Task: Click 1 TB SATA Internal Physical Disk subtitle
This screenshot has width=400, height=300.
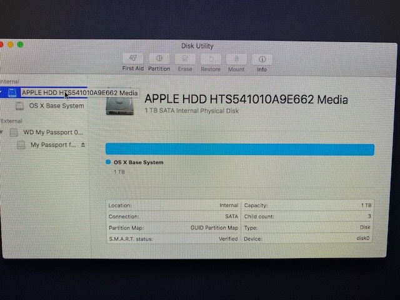Action: tap(192, 111)
